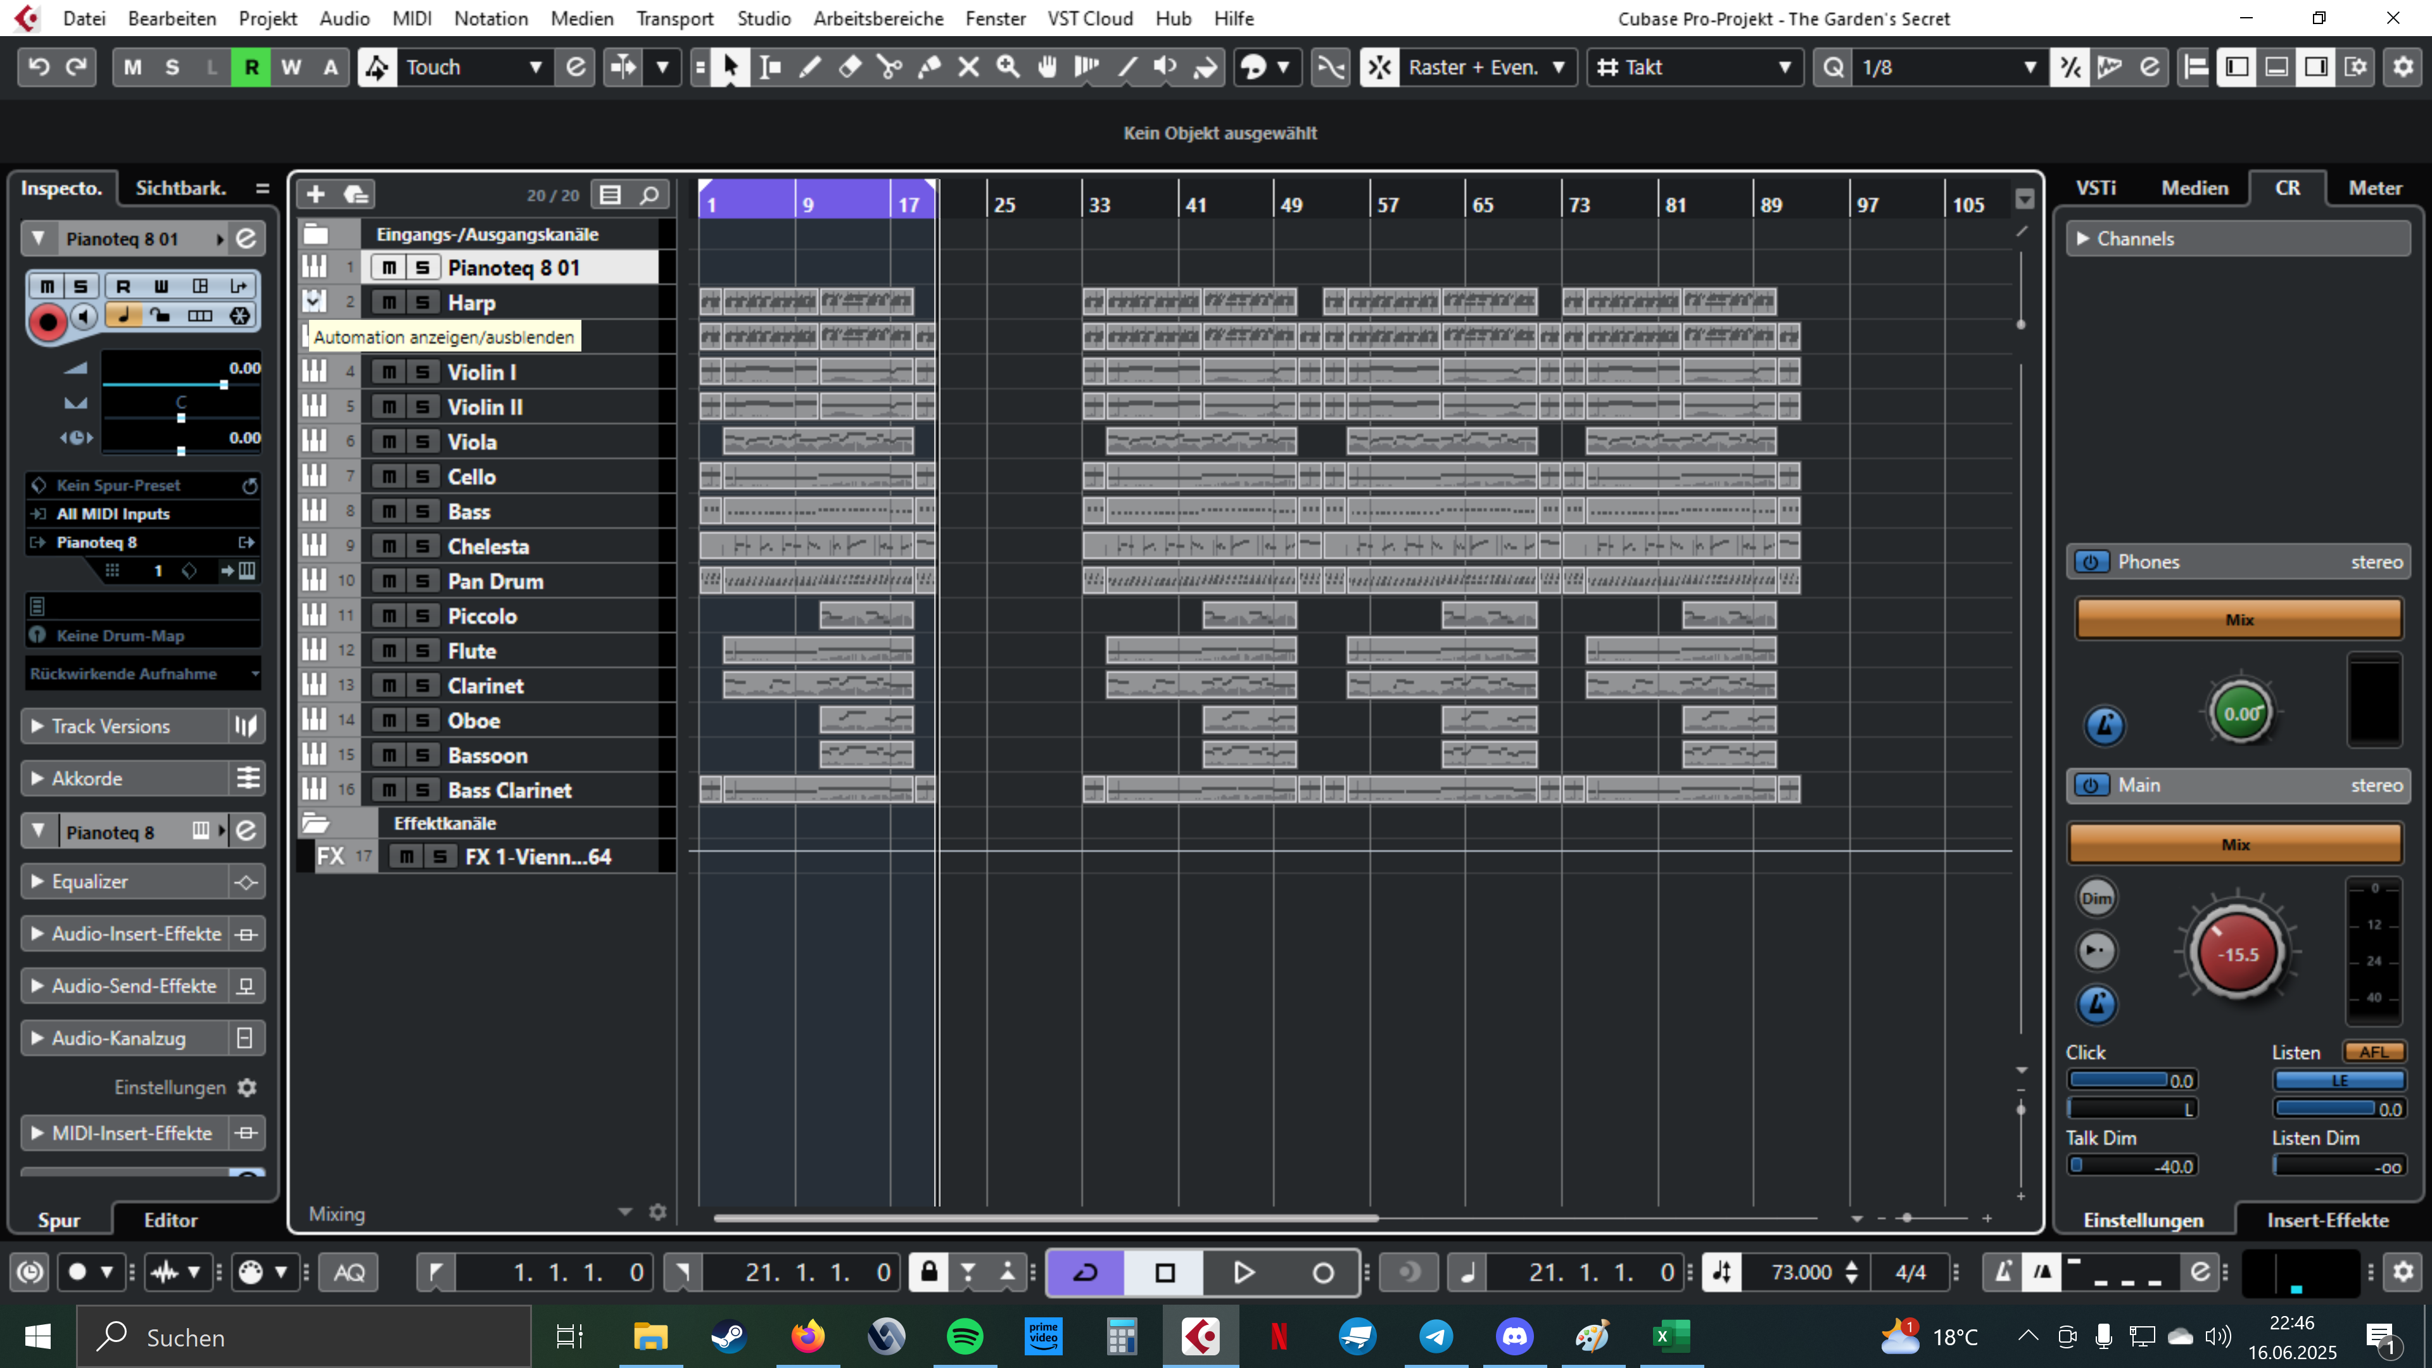Viewport: 2432px width, 1368px height.
Task: Click Phones orange Mix button
Action: (x=2238, y=619)
